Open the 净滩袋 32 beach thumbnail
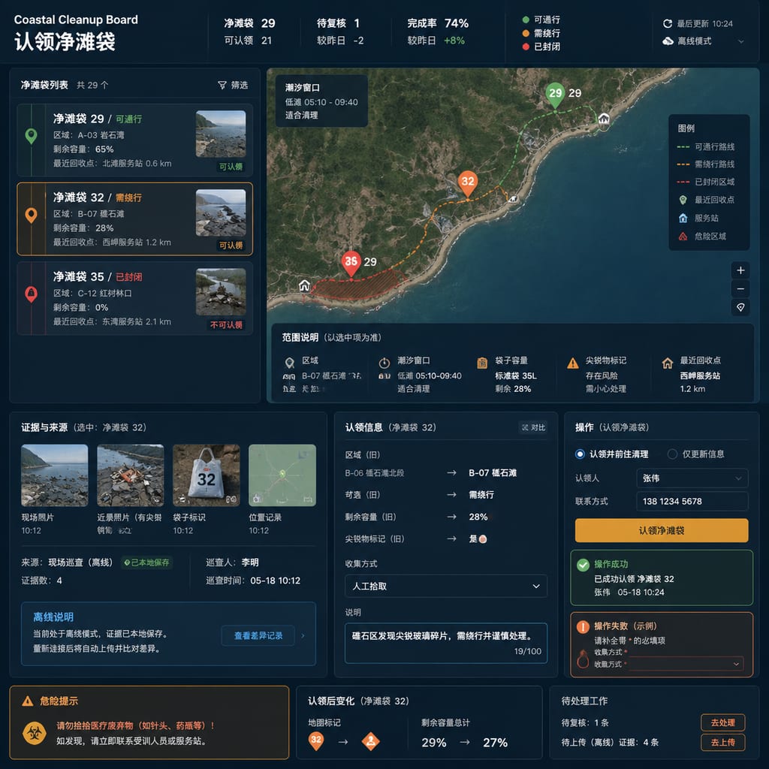Image resolution: width=769 pixels, height=769 pixels. [221, 213]
